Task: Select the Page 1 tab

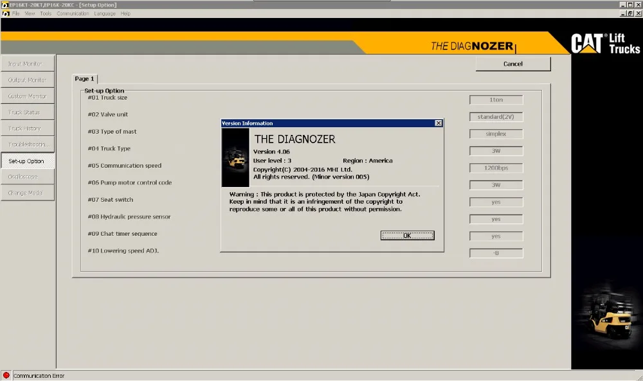Action: pyautogui.click(x=84, y=78)
